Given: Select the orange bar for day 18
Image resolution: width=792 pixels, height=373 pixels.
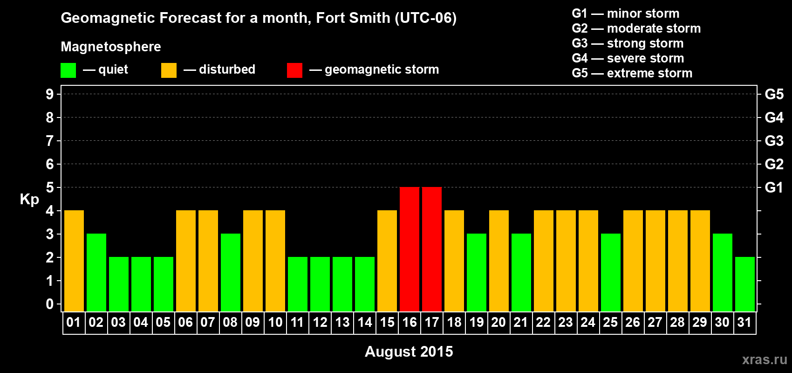Looking at the screenshot, I should pyautogui.click(x=454, y=261).
